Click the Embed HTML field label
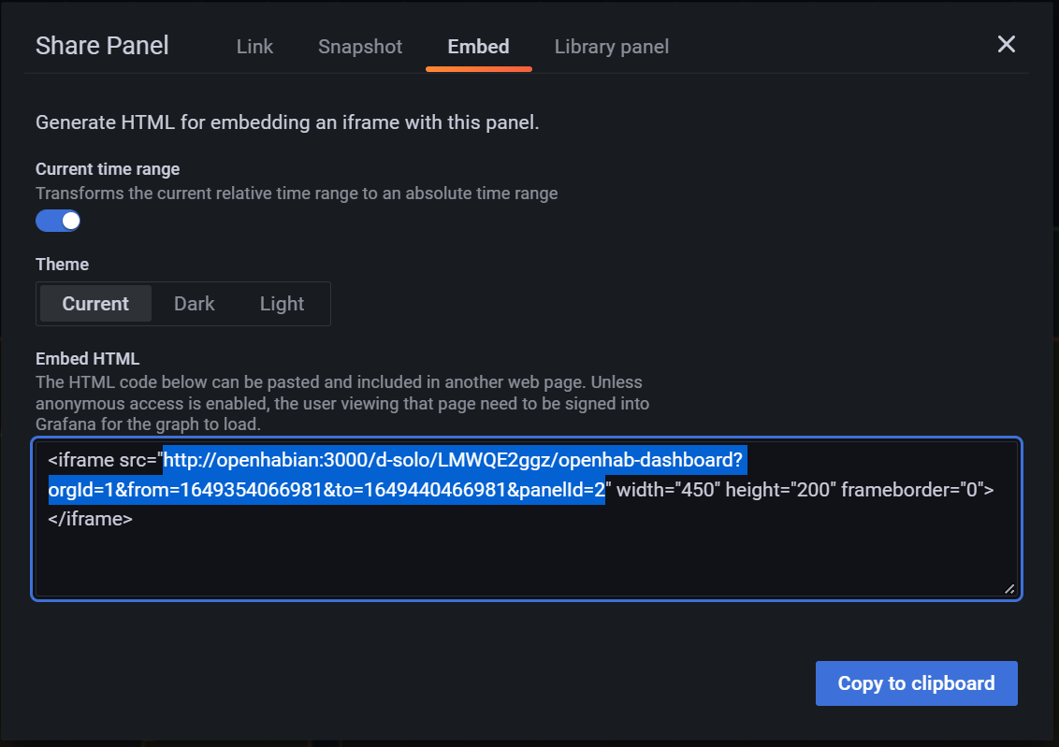 87,359
